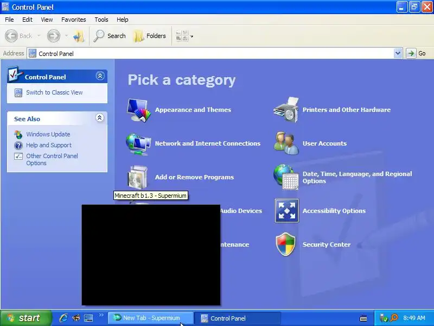This screenshot has height=326, width=434.
Task: Open the Tools menu
Action: click(101, 20)
